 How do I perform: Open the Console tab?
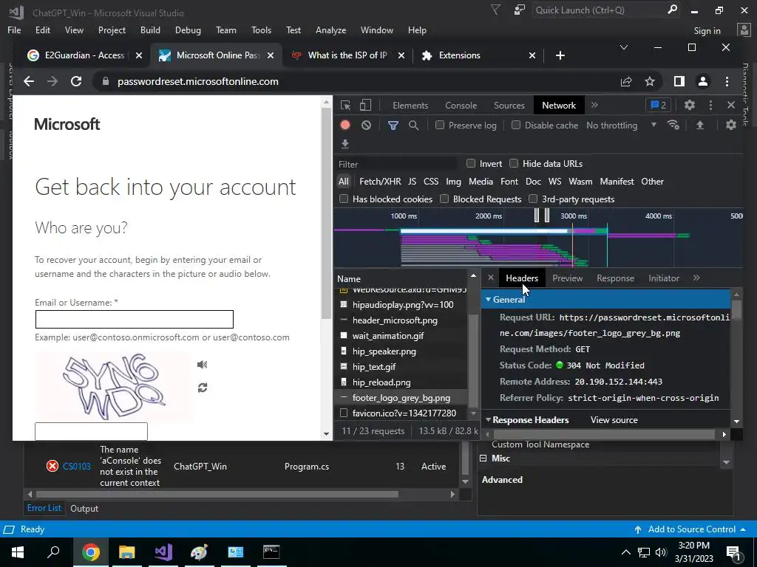(461, 105)
